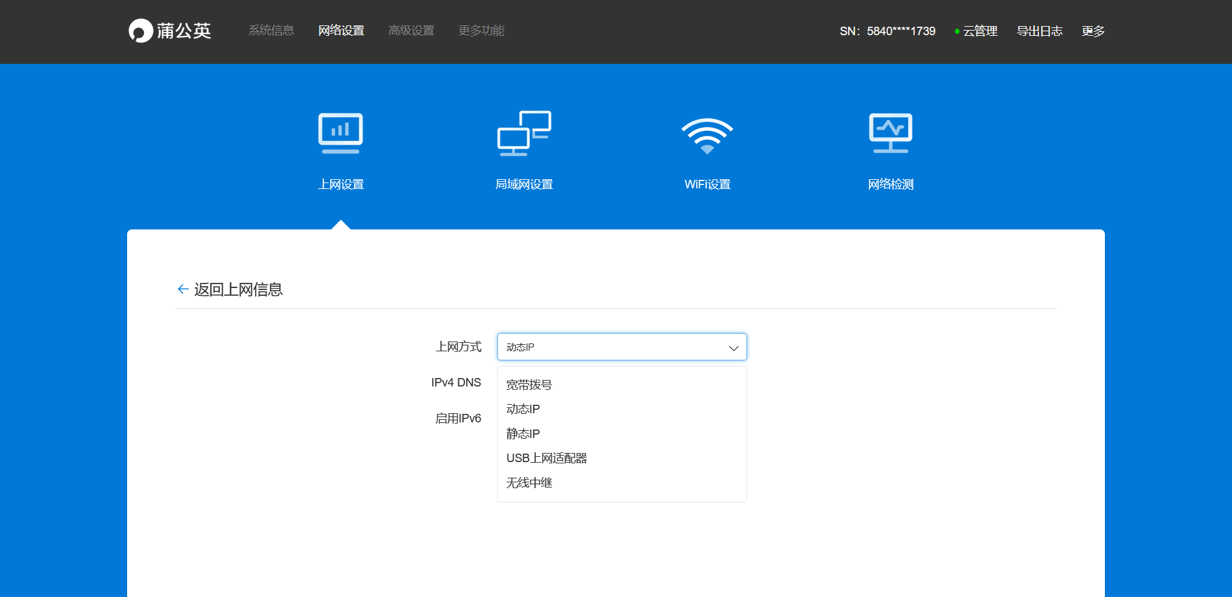
Task: Click WiFi设置 label text
Action: point(707,184)
